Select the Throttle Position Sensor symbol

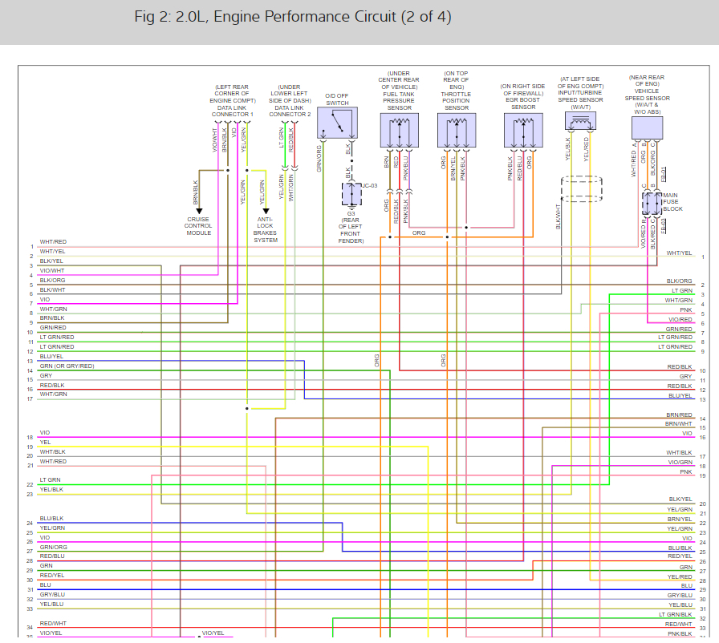click(456, 129)
